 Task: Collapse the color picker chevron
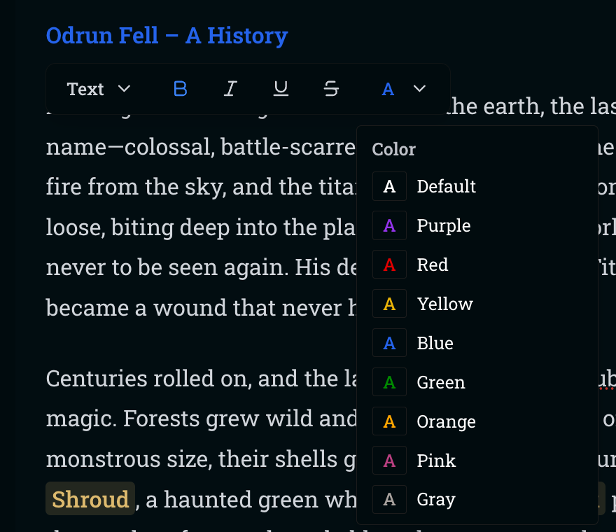point(420,89)
